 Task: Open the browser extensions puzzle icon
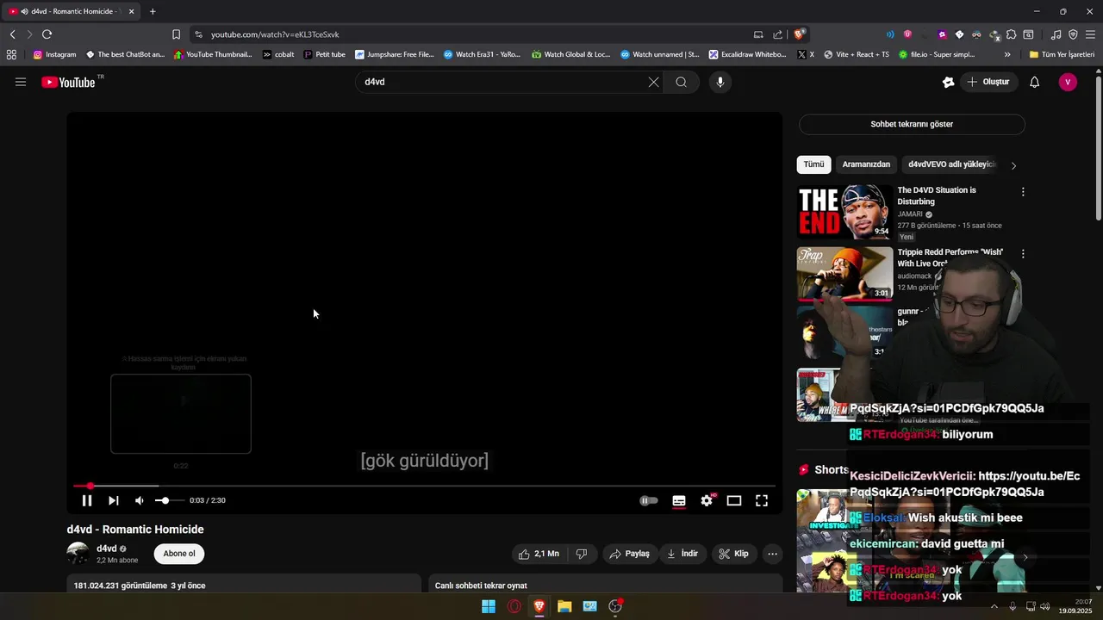[x=1012, y=34]
